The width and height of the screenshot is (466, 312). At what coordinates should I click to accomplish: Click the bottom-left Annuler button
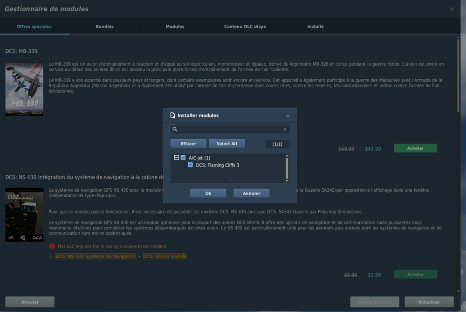(30, 302)
